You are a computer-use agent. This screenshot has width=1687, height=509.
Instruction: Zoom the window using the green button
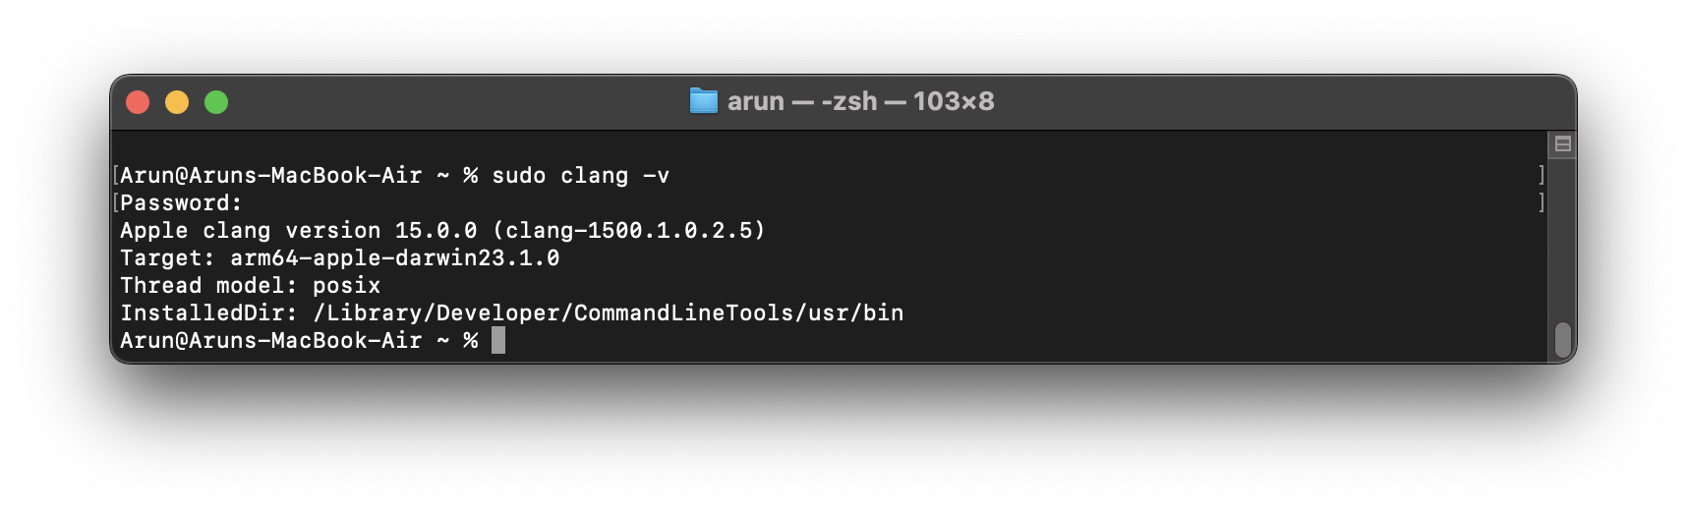click(x=216, y=102)
